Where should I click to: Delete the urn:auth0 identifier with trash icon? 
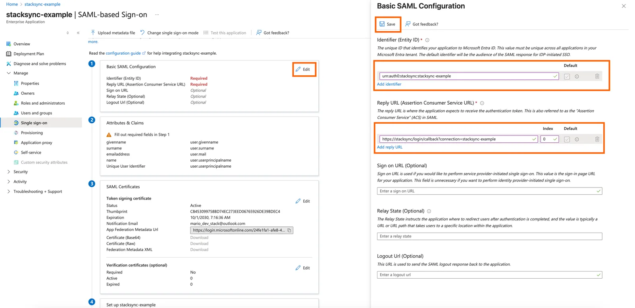597,76
